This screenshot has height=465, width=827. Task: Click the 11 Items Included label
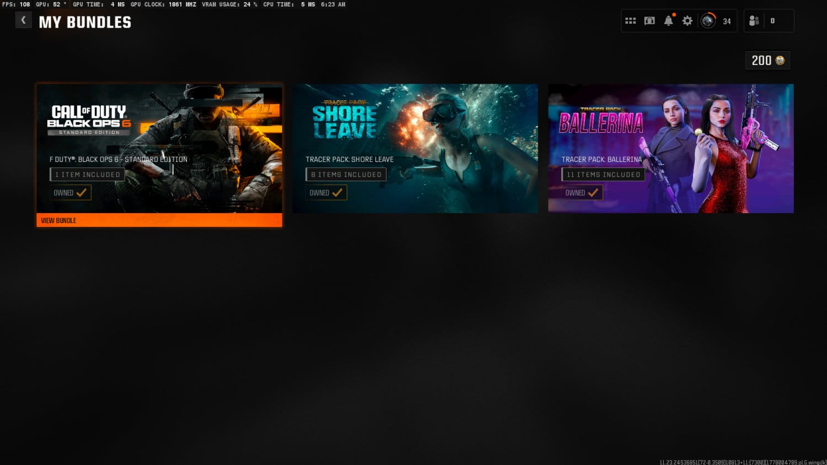pyautogui.click(x=603, y=175)
